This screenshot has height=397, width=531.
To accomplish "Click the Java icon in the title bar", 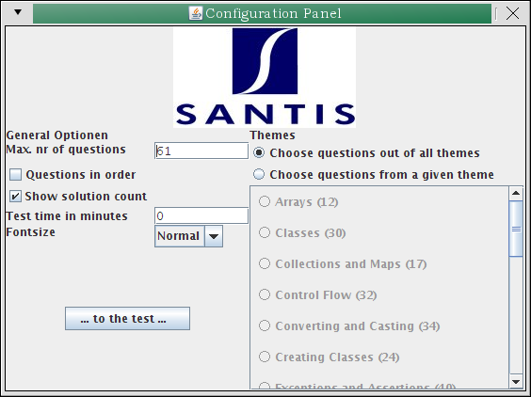I will [196, 13].
